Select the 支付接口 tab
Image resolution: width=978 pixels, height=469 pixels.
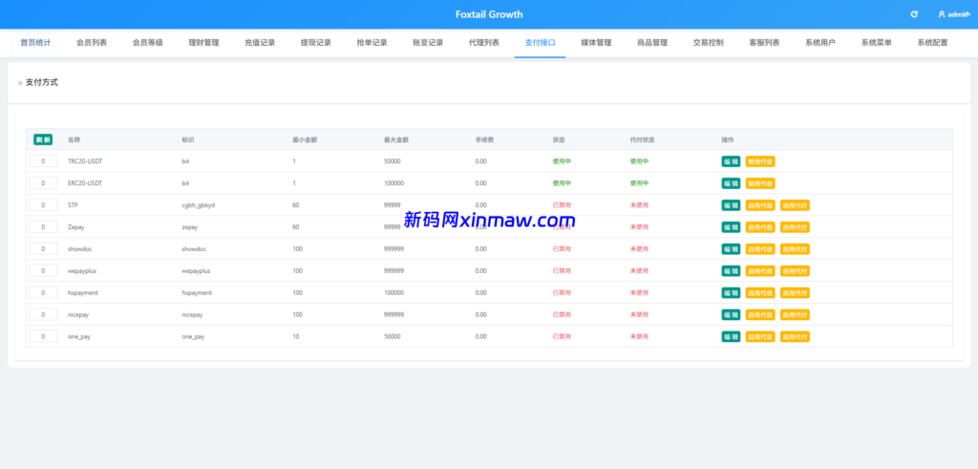[x=541, y=43]
